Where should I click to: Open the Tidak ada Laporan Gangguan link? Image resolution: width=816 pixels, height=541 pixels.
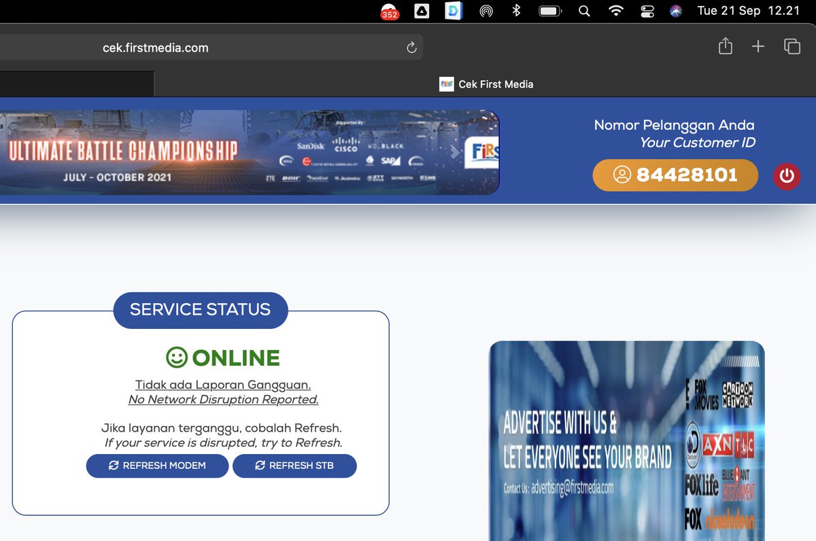(223, 385)
